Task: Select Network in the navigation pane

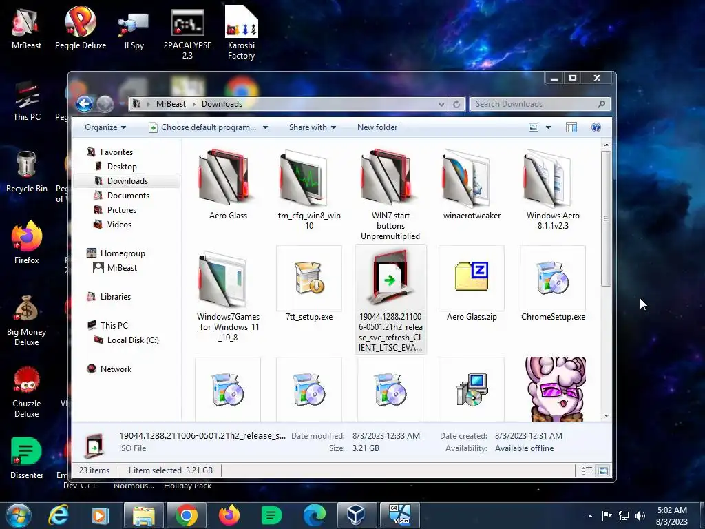Action: (x=116, y=369)
